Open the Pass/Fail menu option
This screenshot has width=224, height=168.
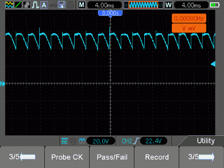tap(112, 157)
